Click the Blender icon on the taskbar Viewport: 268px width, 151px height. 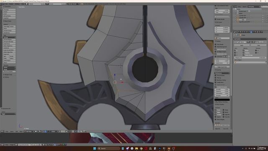coord(169,148)
